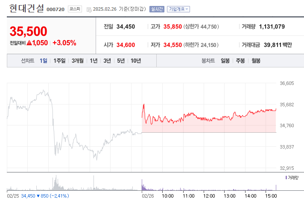Viewport: 304px width, 201px height.
Task: Click the 코스피 market badge
Action: pyautogui.click(x=75, y=9)
